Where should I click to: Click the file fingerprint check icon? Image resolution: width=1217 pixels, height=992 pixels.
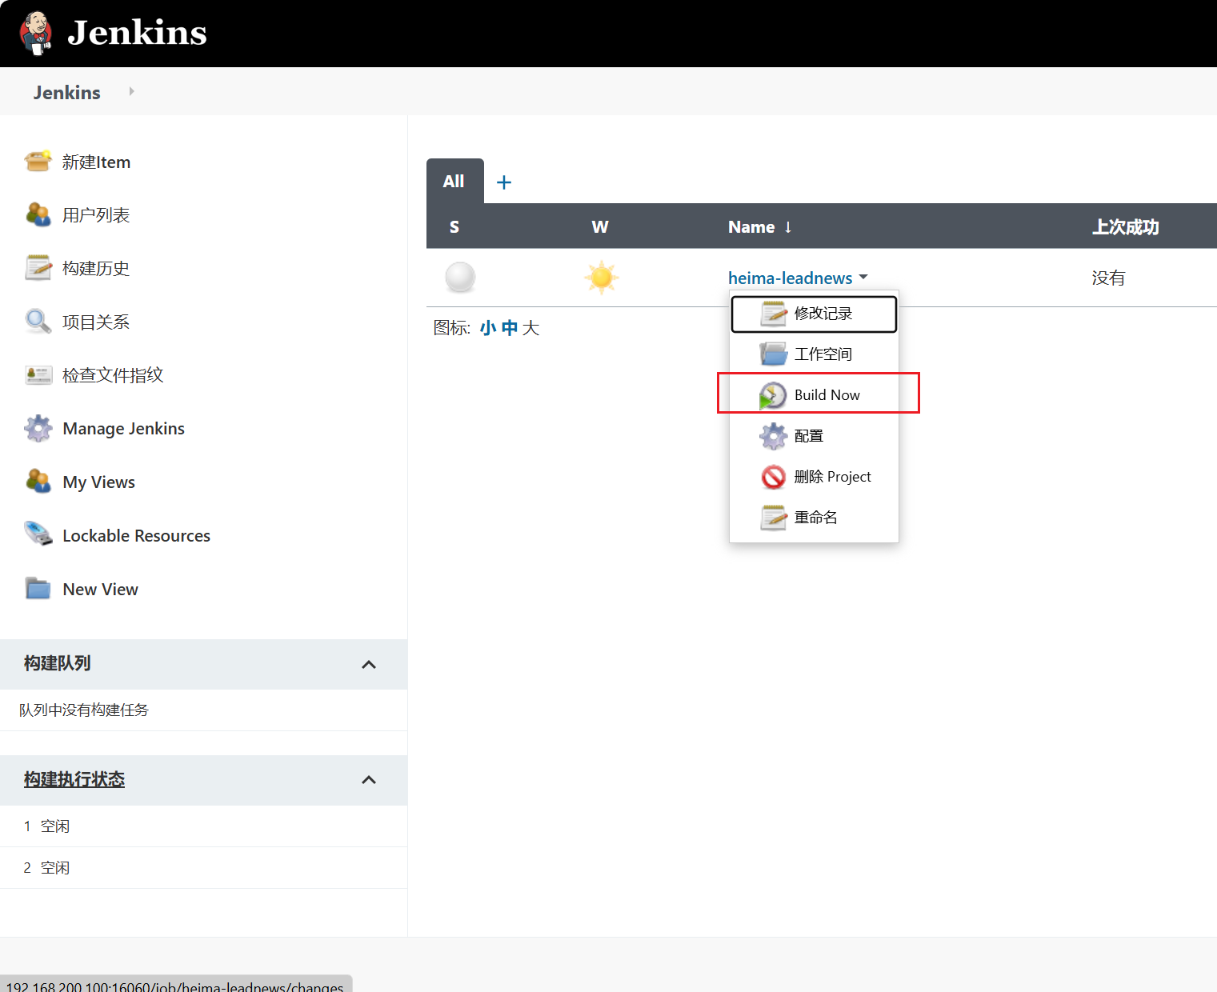pos(38,374)
